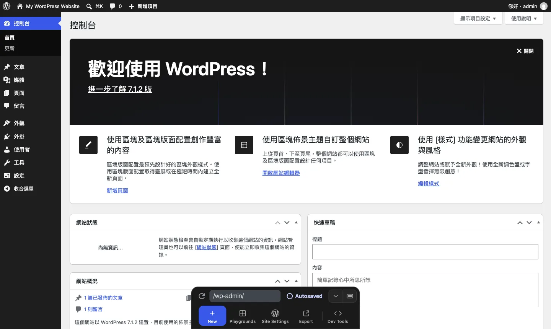The height and width of the screenshot is (329, 551).
Task: Click the 標題 input field in 快速草稿
Action: pyautogui.click(x=425, y=252)
